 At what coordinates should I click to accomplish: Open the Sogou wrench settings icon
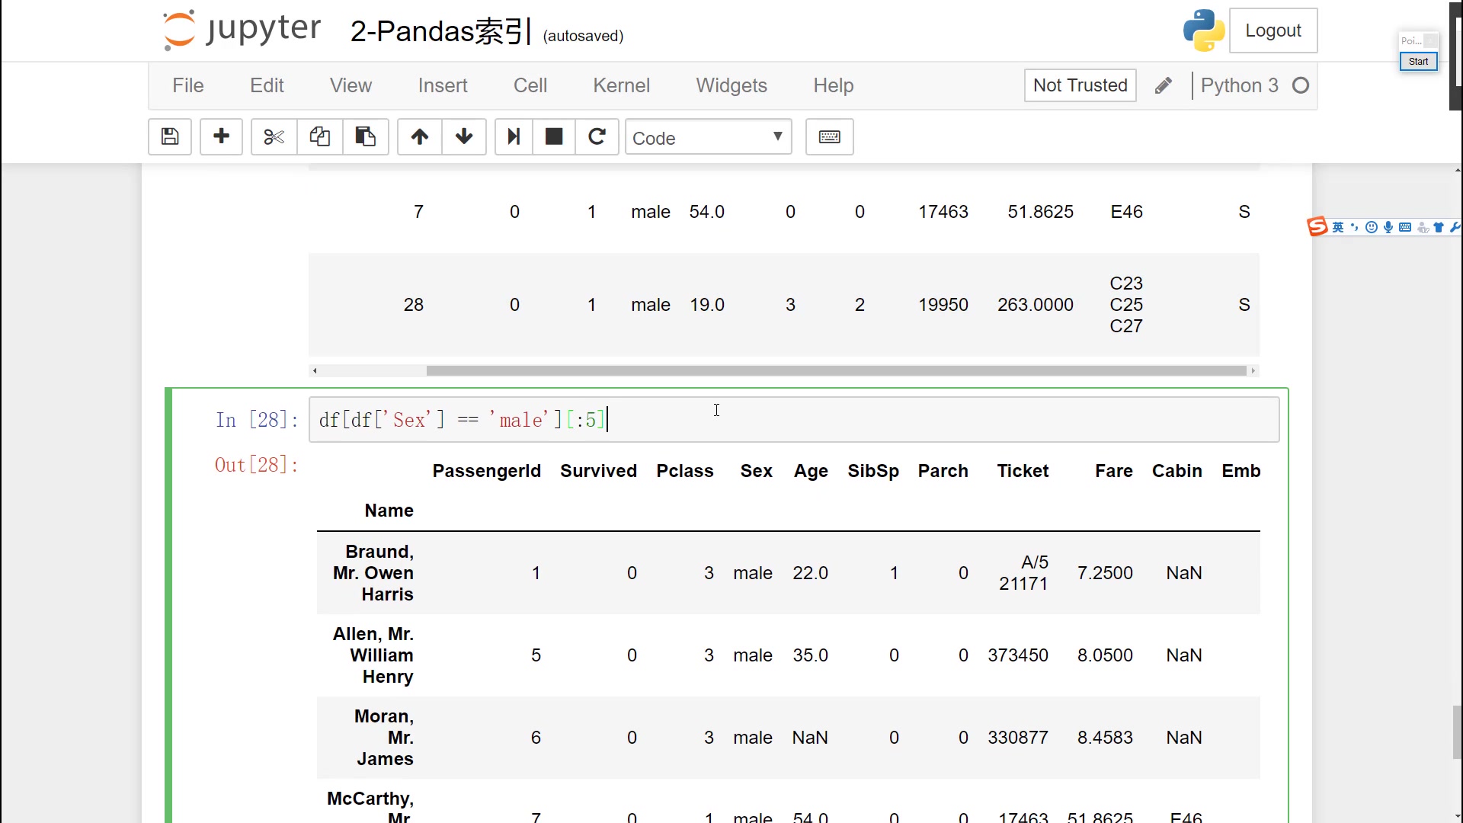(1455, 227)
